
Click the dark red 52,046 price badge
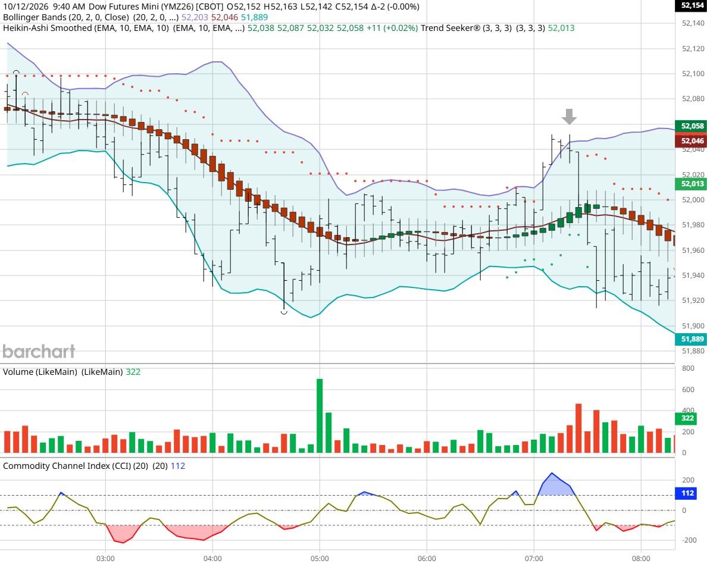pos(691,141)
